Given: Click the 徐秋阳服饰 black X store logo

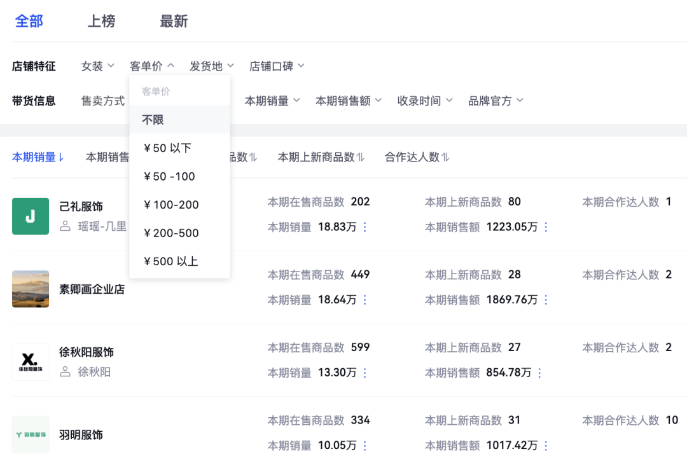Looking at the screenshot, I should coord(31,362).
